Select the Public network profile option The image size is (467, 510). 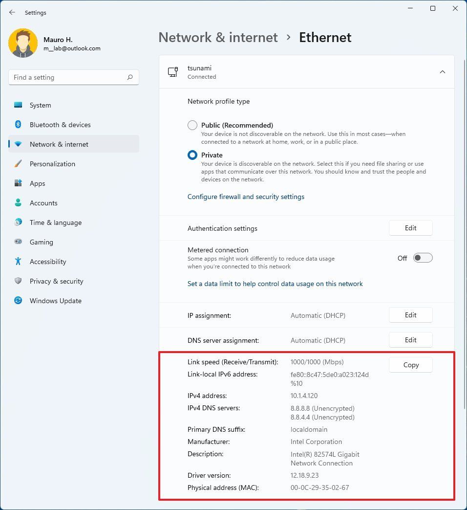(192, 125)
